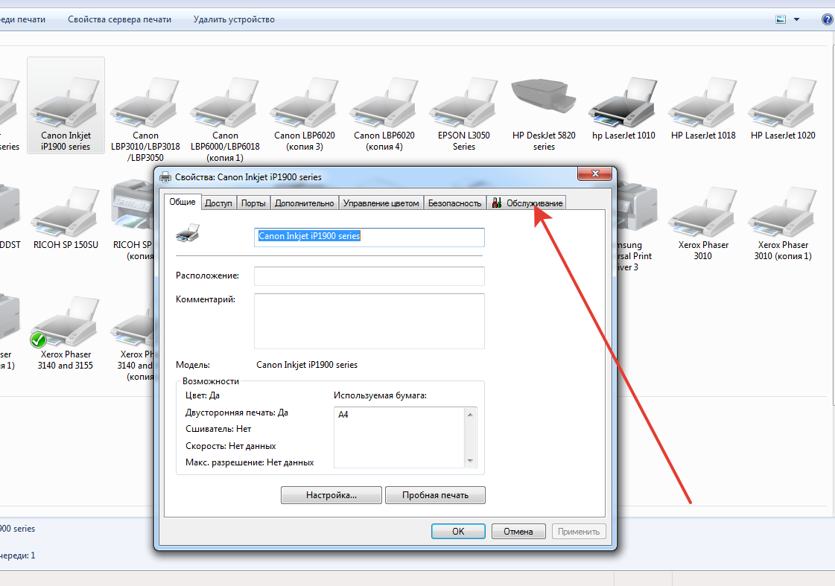Select the Canon LBP6020 (копия 3) printer
Image resolution: width=835 pixels, height=586 pixels.
tap(305, 113)
